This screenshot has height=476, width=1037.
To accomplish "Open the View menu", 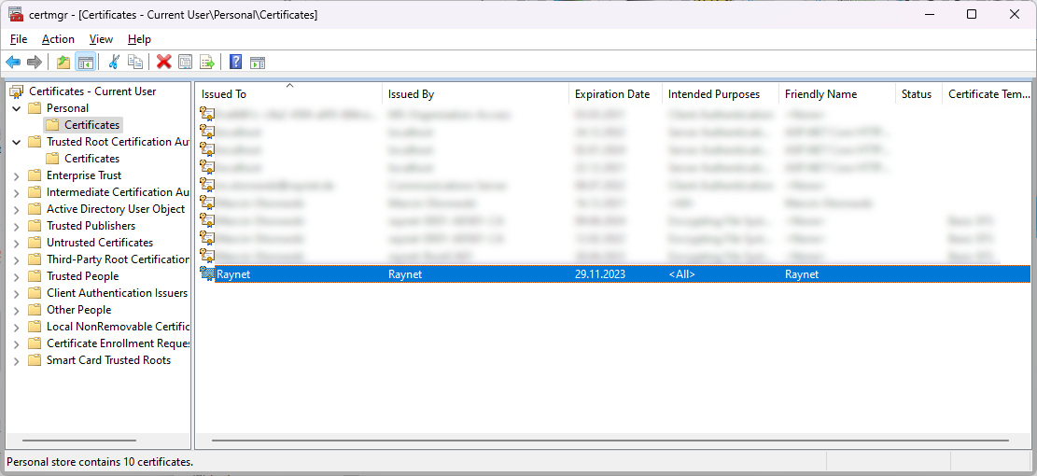I will [101, 39].
